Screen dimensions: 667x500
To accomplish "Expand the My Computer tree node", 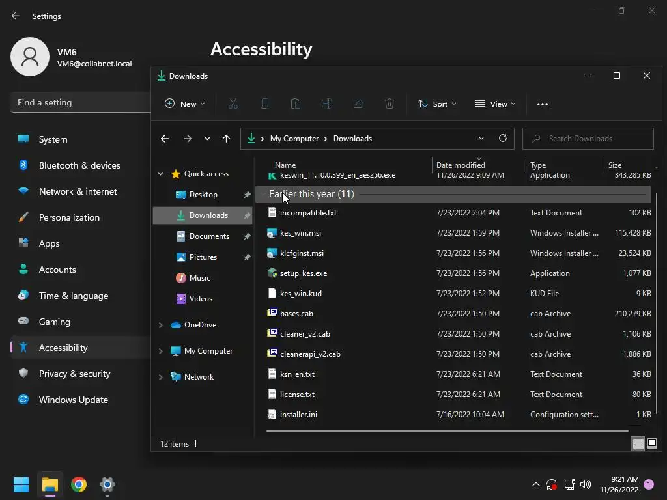I will (x=161, y=351).
